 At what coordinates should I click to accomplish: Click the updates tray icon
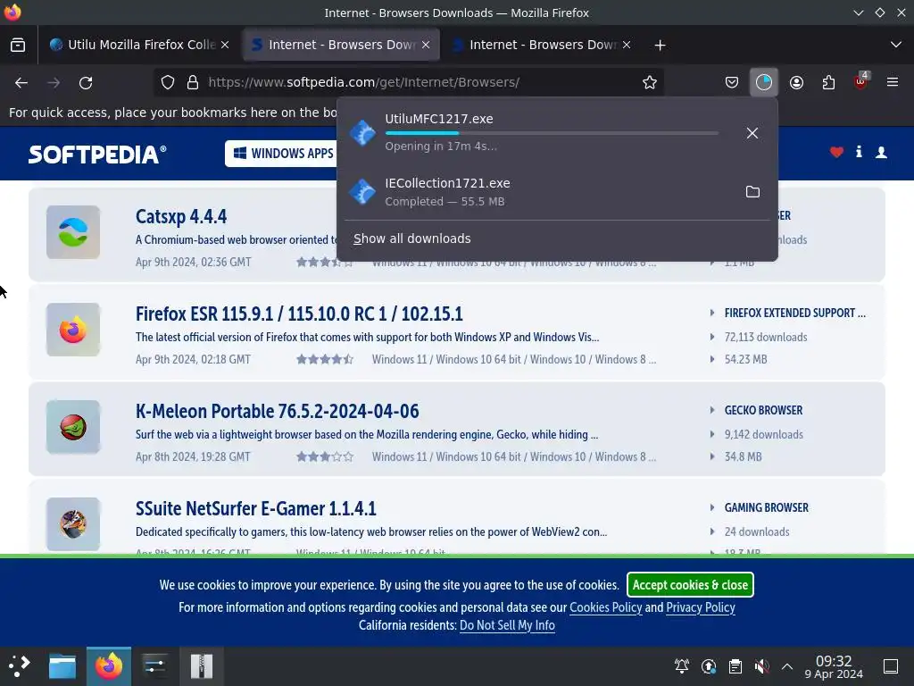(x=708, y=665)
